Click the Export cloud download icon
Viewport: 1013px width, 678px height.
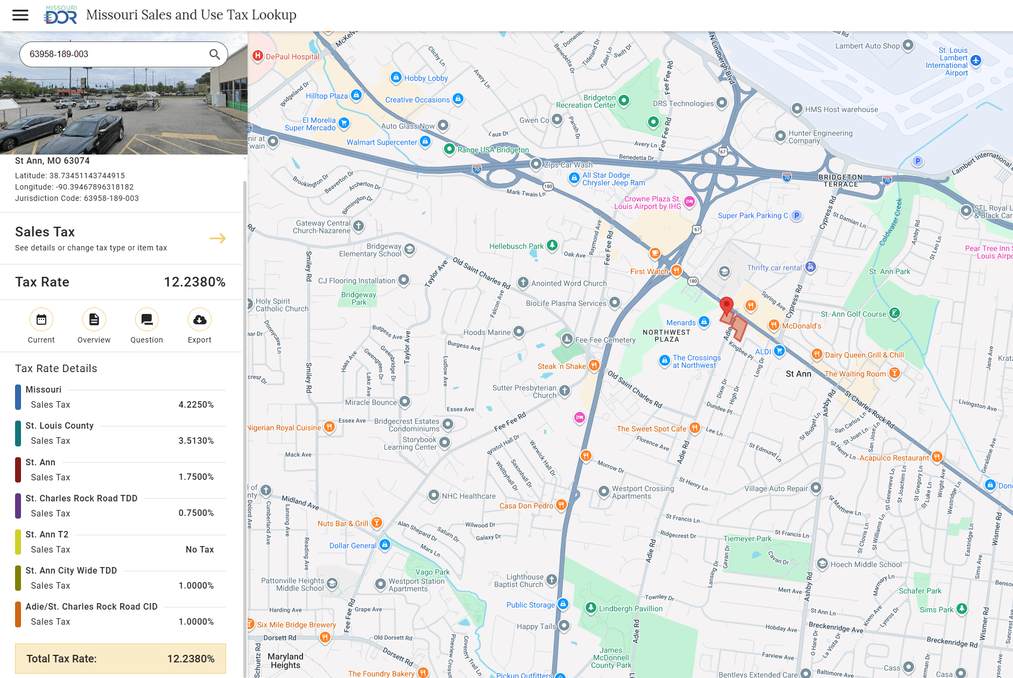point(200,320)
